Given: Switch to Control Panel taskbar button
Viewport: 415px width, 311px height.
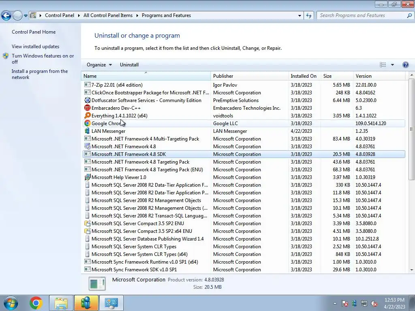Looking at the screenshot, I should [111, 303].
